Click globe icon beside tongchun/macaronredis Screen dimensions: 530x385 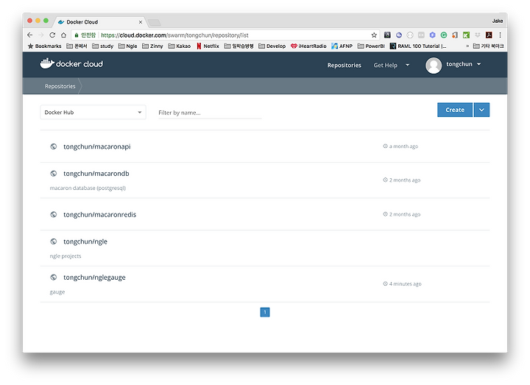tap(54, 214)
